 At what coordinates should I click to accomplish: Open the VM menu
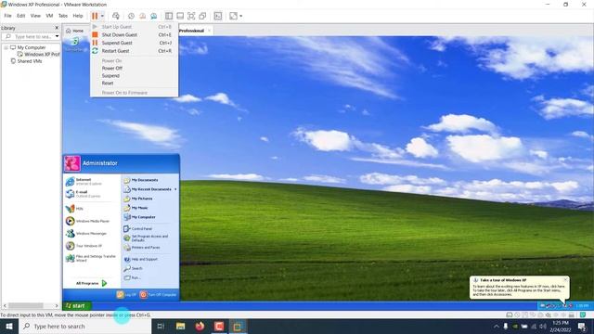49,16
